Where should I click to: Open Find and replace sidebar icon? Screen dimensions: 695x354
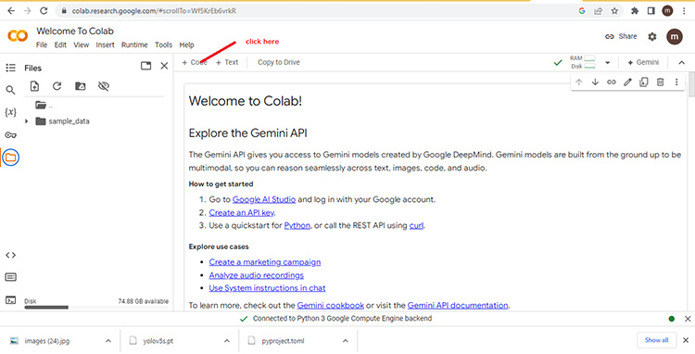point(10,91)
